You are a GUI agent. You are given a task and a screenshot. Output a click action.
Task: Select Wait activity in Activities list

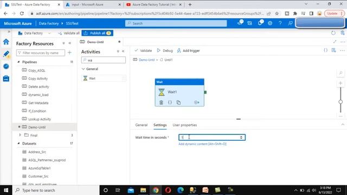click(103, 78)
